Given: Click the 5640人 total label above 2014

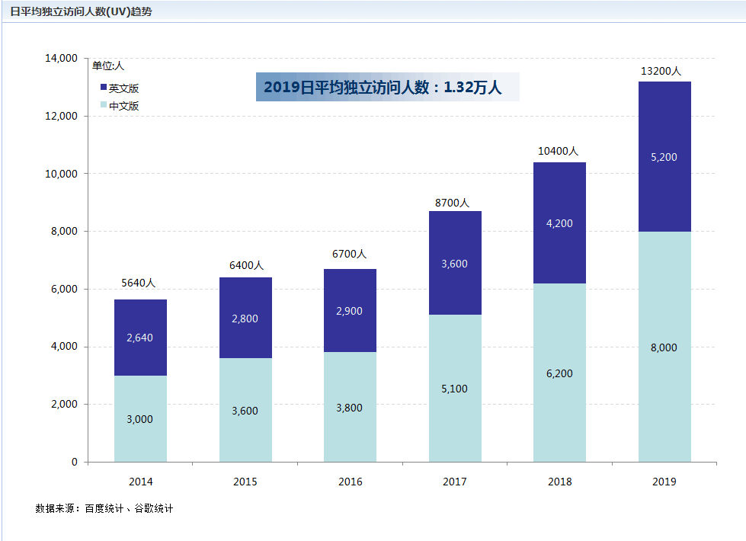Looking at the screenshot, I should [x=139, y=283].
